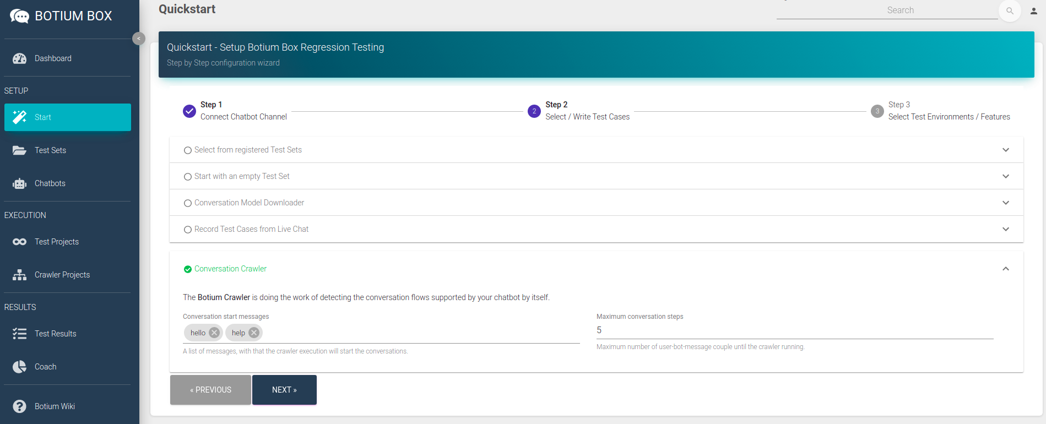The image size is (1046, 424).
Task: Expand the registered Test Sets panel chevron
Action: tap(1006, 150)
